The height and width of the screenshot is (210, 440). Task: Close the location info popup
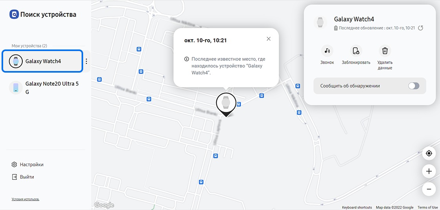point(269,39)
